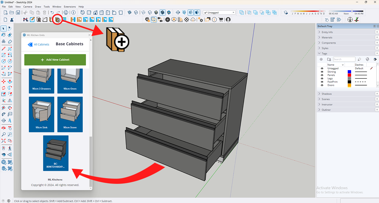Viewport: 379px width, 203px height.
Task: Expand the Materials panel in tray
Action: [327, 37]
